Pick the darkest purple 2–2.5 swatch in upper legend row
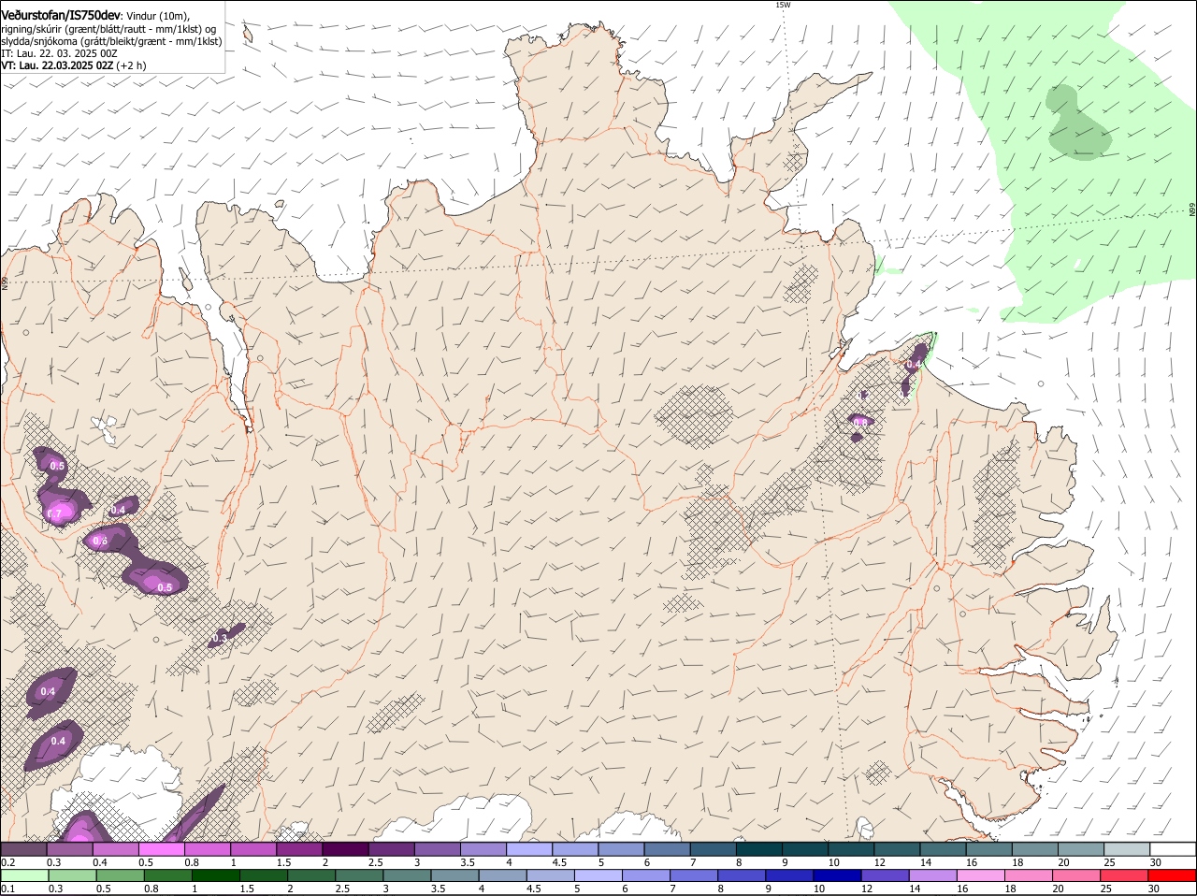The height and width of the screenshot is (896, 1197). pos(344,849)
